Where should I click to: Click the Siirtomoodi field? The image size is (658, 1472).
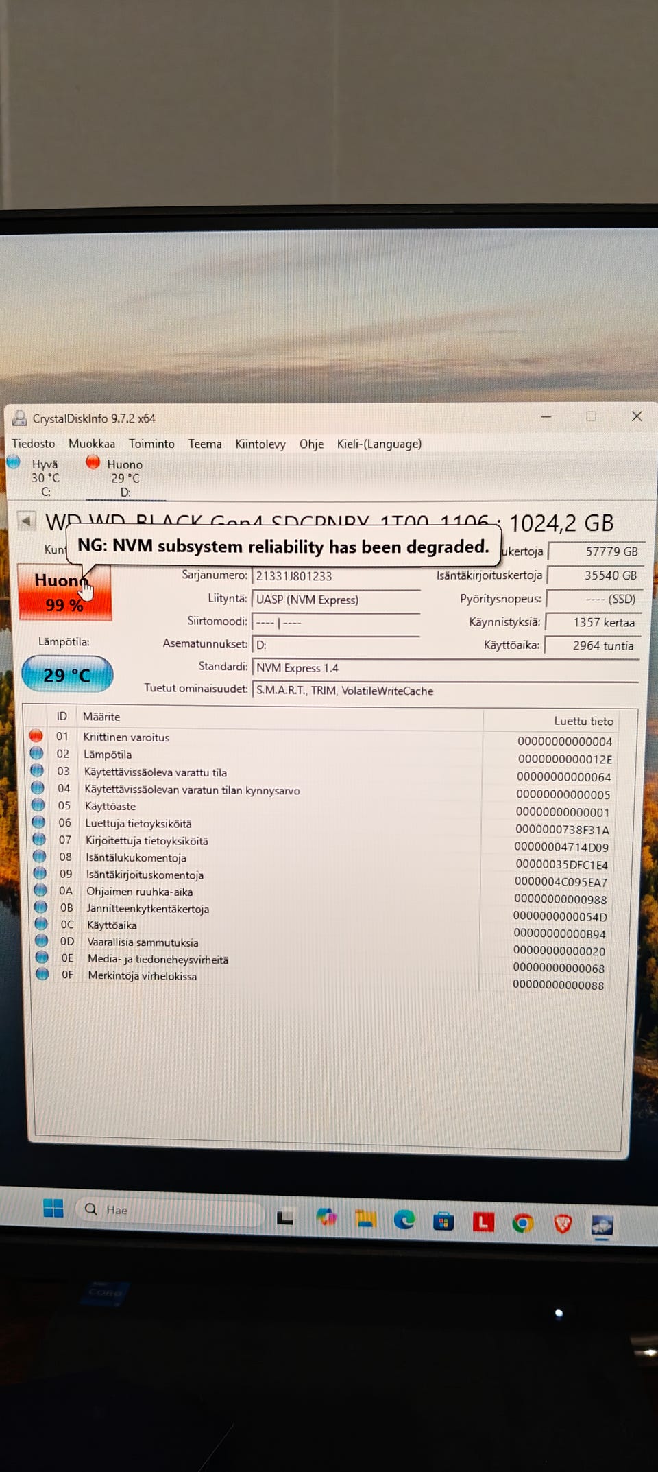336,623
